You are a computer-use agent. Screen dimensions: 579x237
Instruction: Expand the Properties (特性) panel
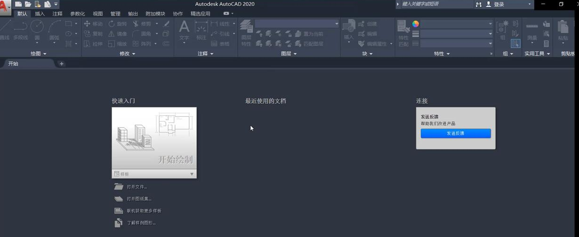coord(442,54)
